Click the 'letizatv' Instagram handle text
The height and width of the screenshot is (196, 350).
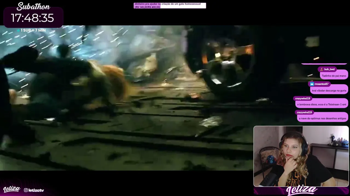36,190
